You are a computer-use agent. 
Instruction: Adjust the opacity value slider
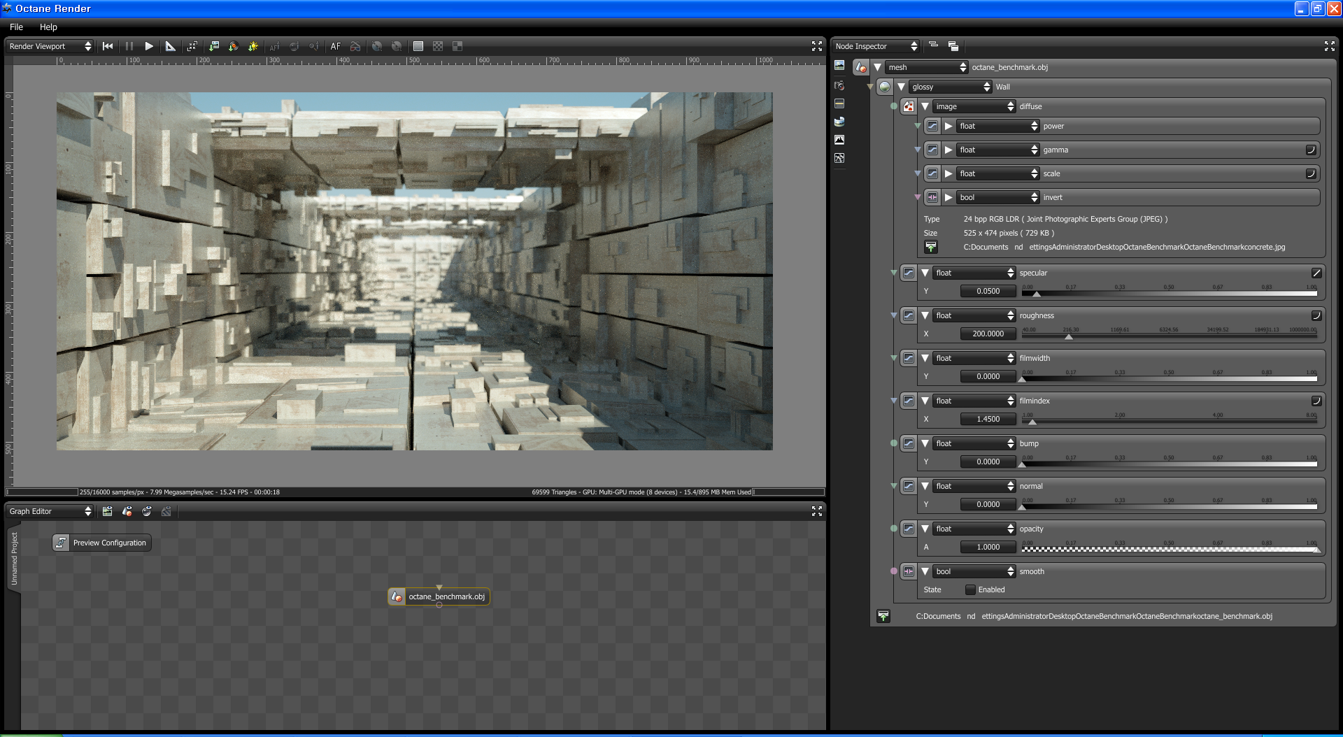(x=1170, y=548)
